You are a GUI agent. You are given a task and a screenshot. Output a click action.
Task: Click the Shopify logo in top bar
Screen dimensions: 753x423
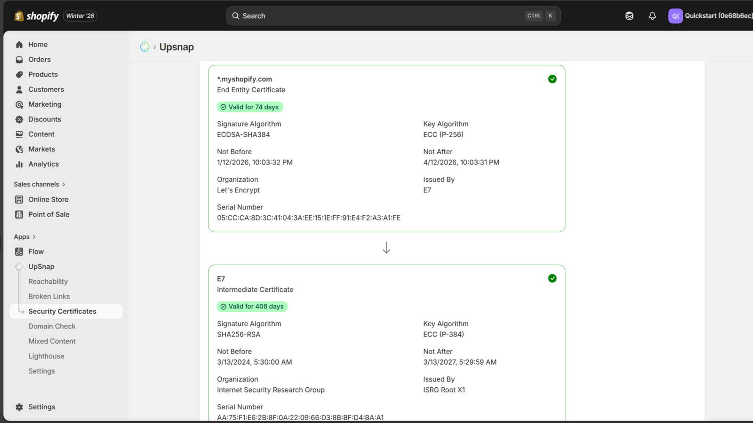(37, 16)
